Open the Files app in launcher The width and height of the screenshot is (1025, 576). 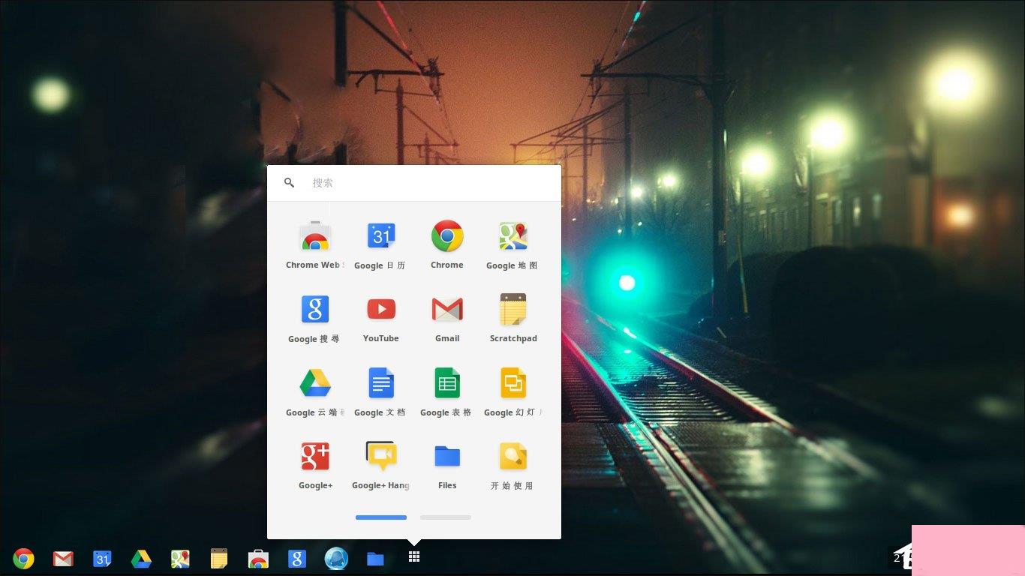coord(447,465)
